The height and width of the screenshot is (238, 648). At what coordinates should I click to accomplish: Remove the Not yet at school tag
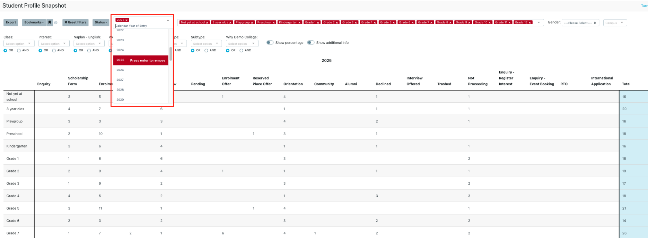(x=207, y=23)
